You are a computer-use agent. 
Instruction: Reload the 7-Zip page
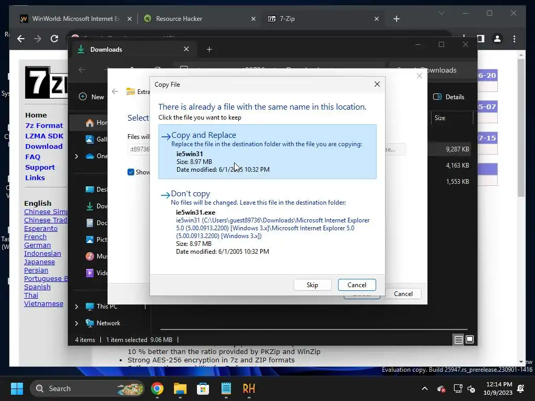click(54, 39)
